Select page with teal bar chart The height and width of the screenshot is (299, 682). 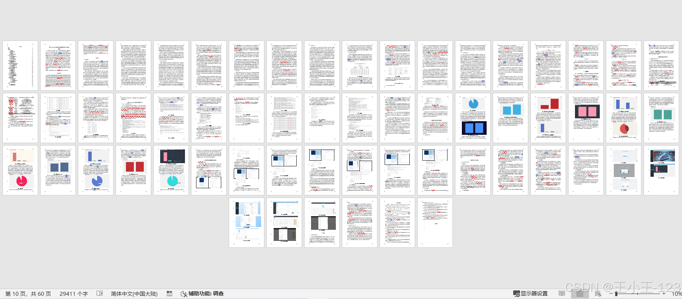pos(661,118)
